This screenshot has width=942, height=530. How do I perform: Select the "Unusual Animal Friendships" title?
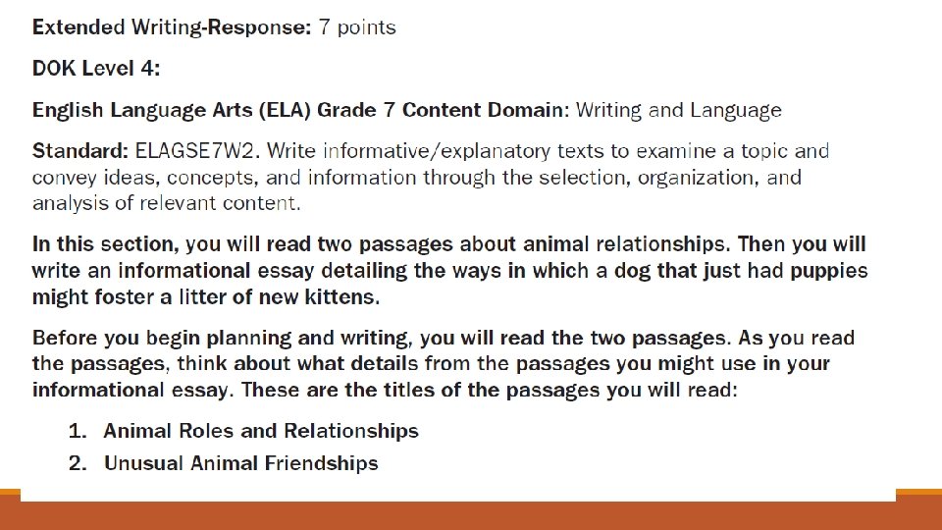(240, 463)
